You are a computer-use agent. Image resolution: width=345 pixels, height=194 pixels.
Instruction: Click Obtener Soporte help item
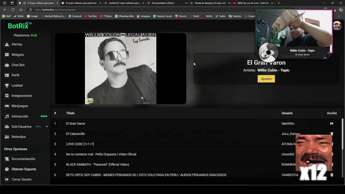[x=24, y=169]
